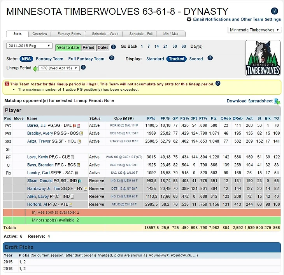The width and height of the screenshot is (284, 275).
Task: Sort by FPts column header
Action: point(151,118)
